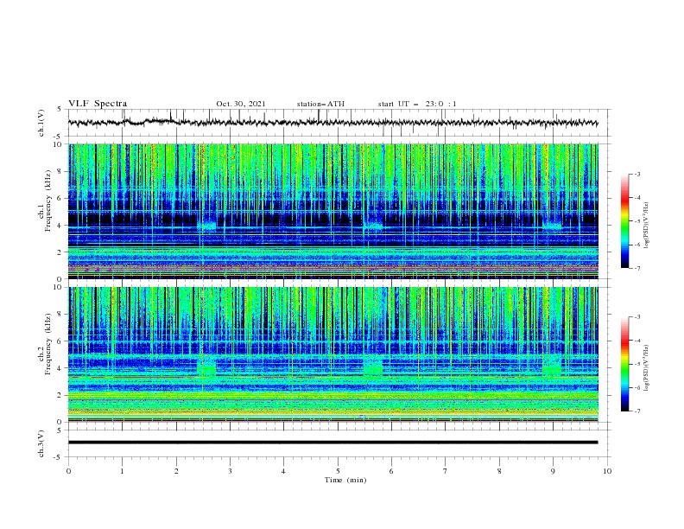Click the log(PSD) label beside ch.2 colorbar
684x529 pixels.
pyautogui.click(x=647, y=367)
